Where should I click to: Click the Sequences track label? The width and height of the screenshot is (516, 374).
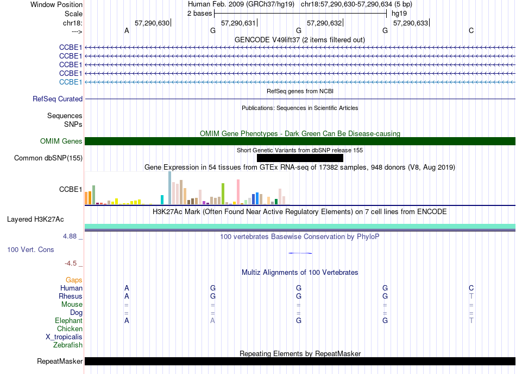pyautogui.click(x=65, y=115)
